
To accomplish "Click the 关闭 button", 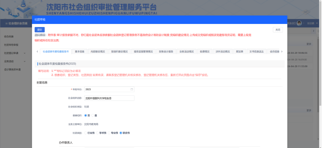I will (278, 30).
